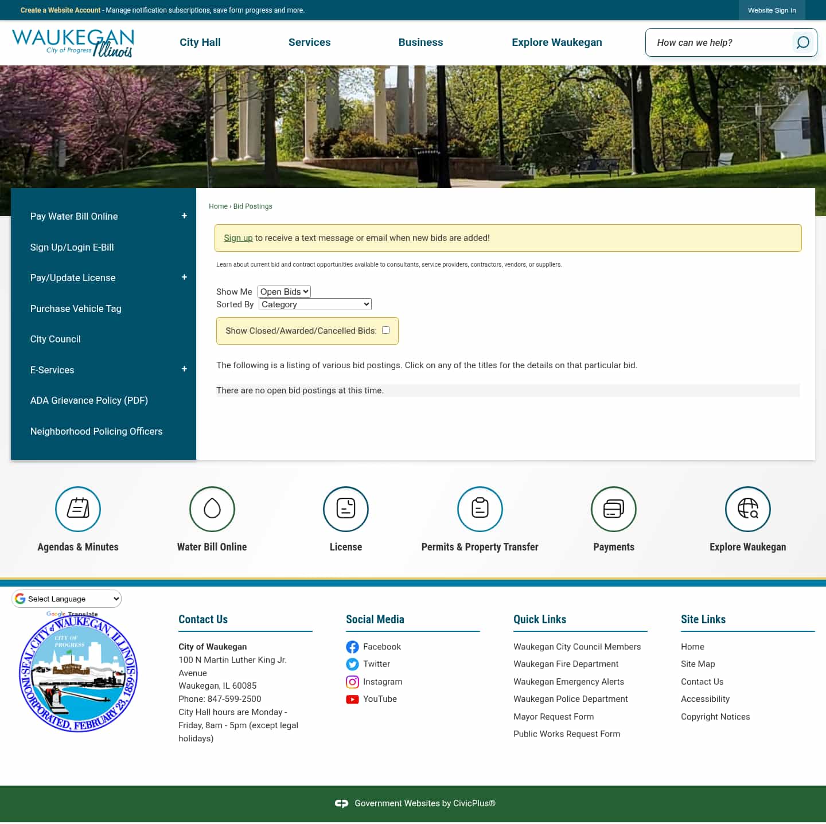
Task: Open the Services menu
Action: click(310, 42)
